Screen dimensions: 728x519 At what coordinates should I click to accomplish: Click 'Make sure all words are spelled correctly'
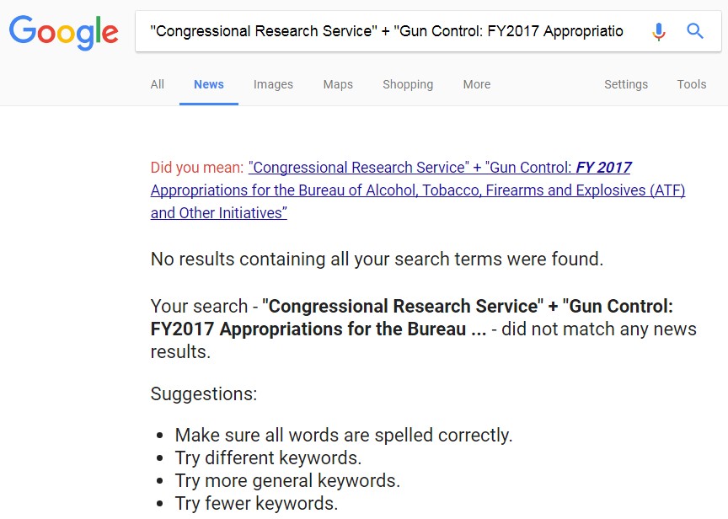[344, 436]
